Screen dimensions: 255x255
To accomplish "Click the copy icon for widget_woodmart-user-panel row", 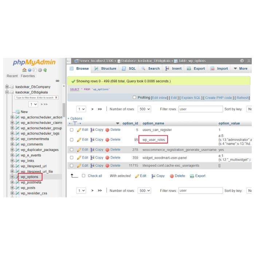I will 92,158.
